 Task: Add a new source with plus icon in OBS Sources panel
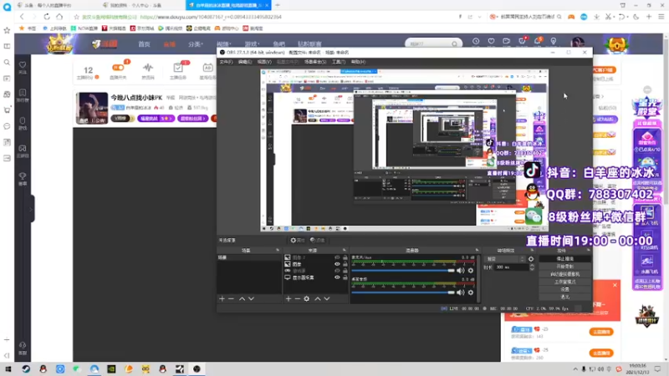(x=289, y=299)
